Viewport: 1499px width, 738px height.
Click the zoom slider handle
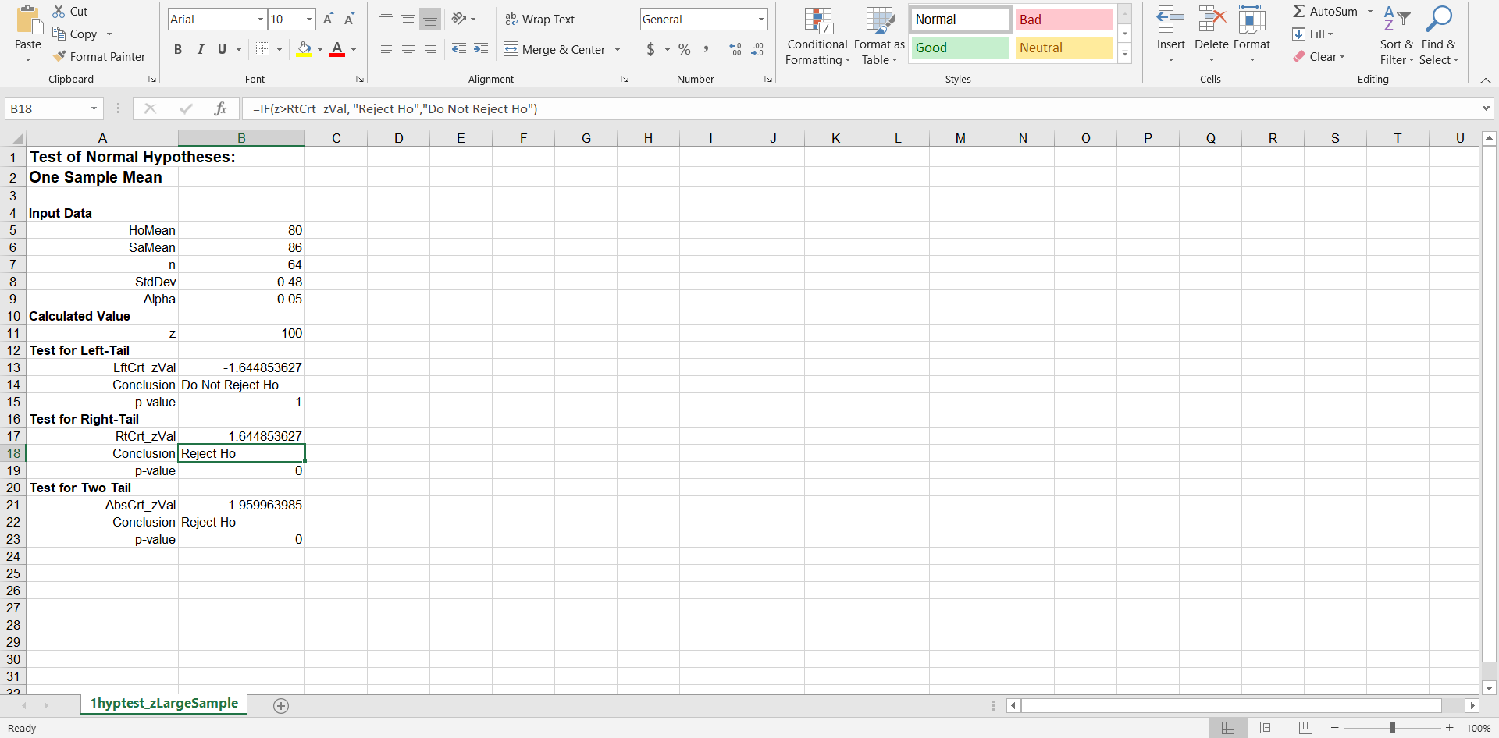1392,728
